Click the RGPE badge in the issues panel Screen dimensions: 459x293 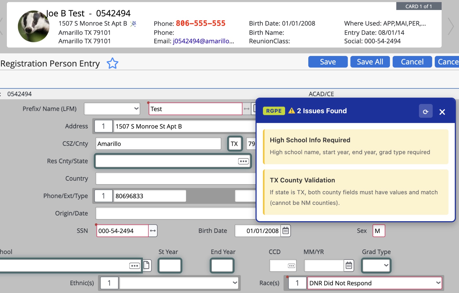(x=274, y=111)
